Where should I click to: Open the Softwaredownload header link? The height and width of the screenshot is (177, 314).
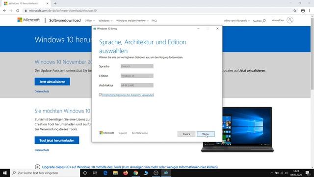click(x=65, y=20)
